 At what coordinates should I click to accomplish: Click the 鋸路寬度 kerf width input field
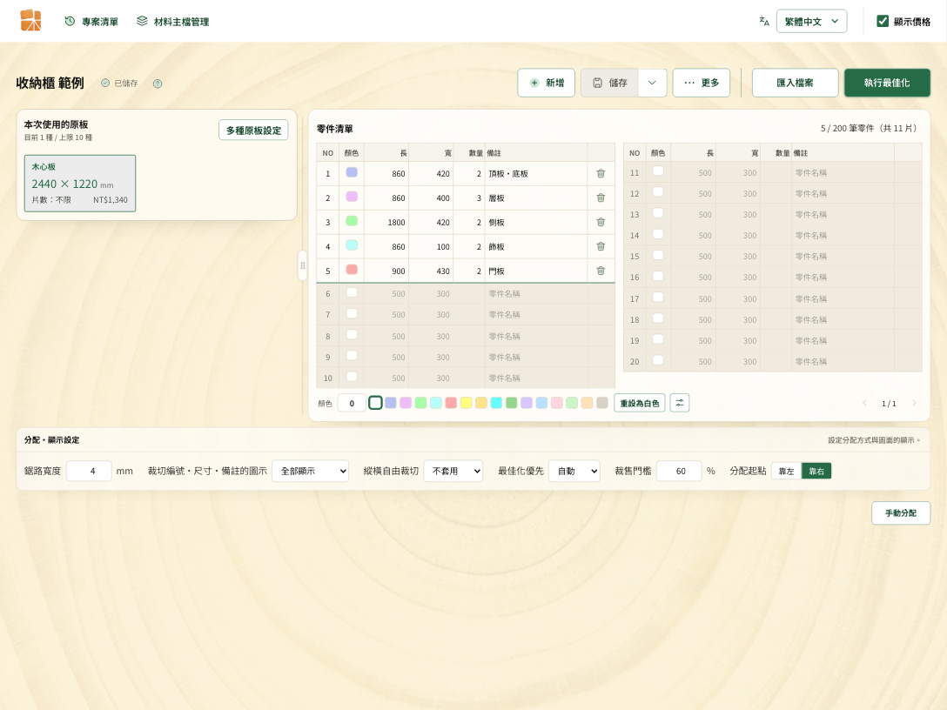point(89,471)
